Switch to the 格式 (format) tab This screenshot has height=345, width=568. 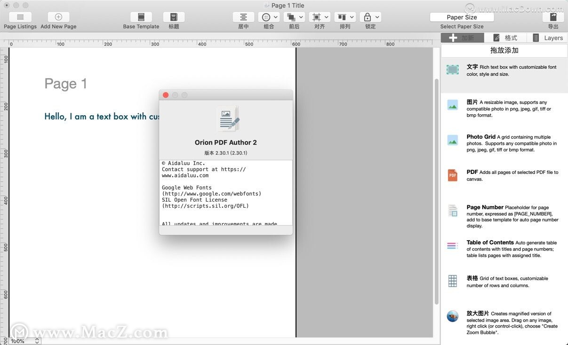[504, 38]
